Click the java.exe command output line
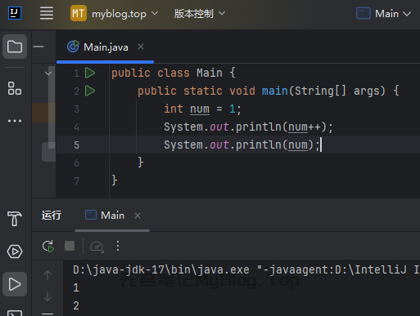This screenshot has width=420, height=316. point(246,269)
